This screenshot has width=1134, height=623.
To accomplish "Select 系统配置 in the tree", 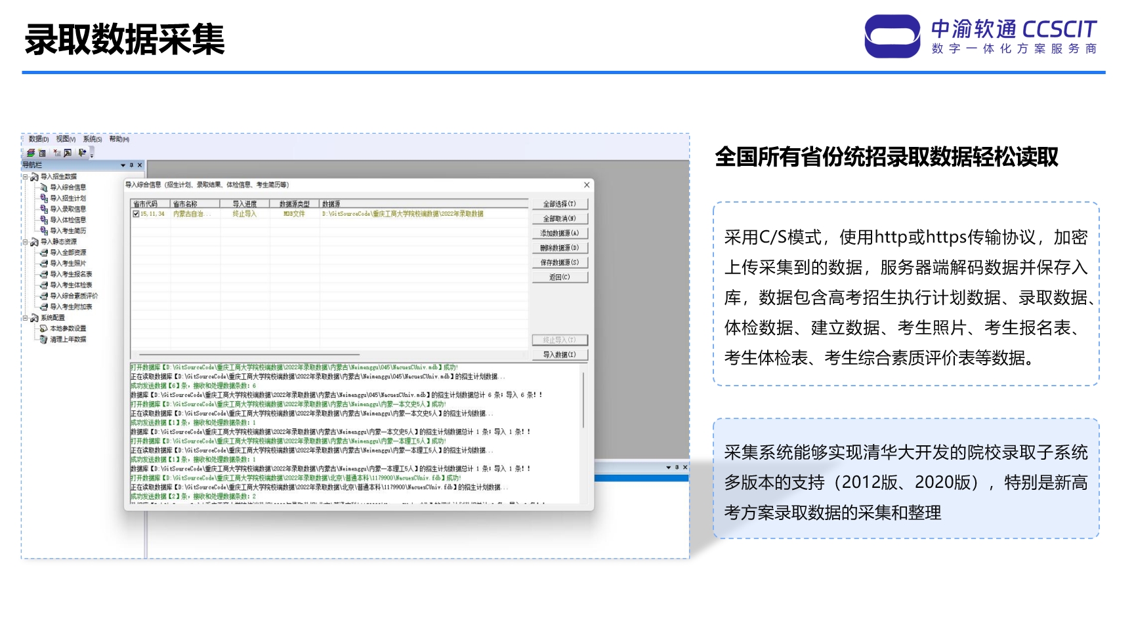I will (x=52, y=318).
